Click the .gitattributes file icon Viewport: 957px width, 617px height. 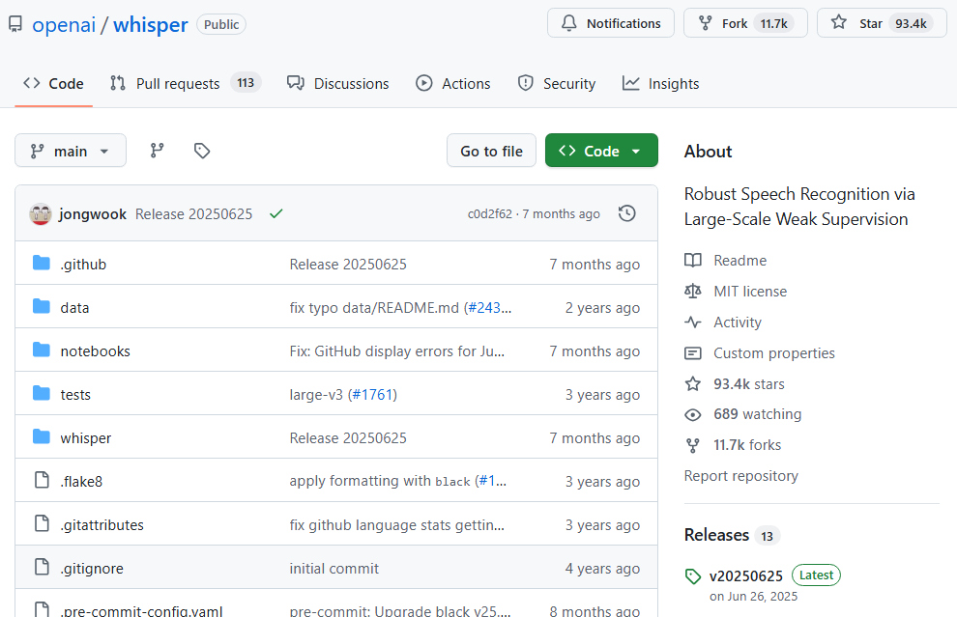42,523
